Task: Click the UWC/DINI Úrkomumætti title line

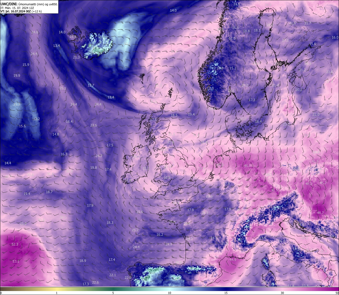Action: pos(29,4)
